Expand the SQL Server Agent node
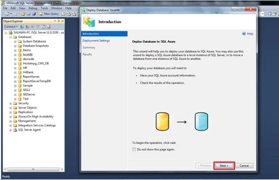Screen dimensions: 279x180 tap(10, 130)
